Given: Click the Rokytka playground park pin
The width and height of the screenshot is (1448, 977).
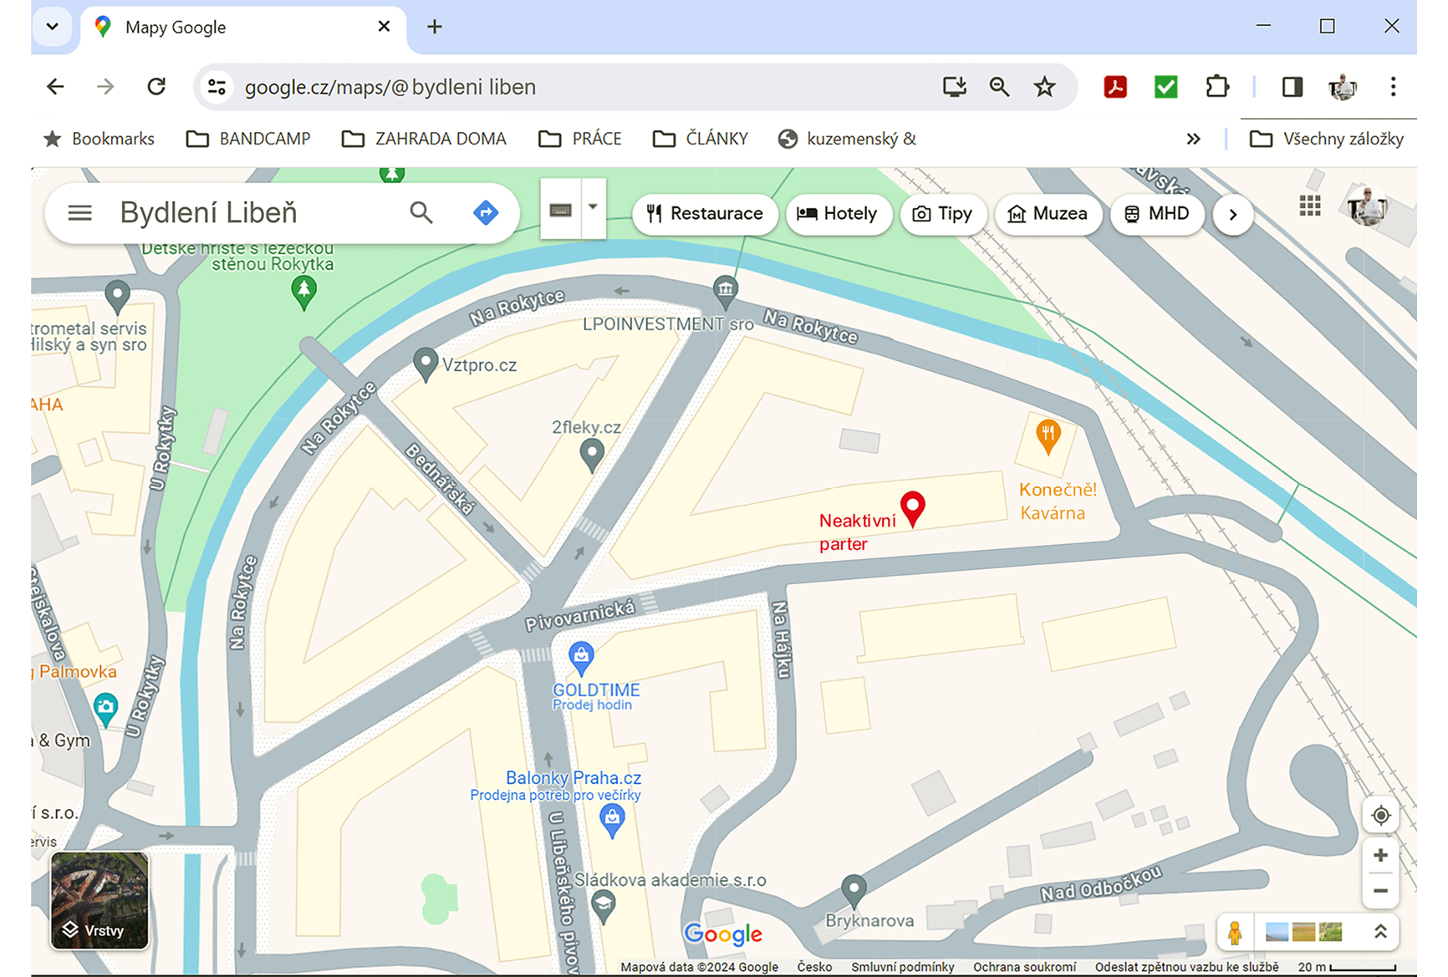Looking at the screenshot, I should pos(303,293).
